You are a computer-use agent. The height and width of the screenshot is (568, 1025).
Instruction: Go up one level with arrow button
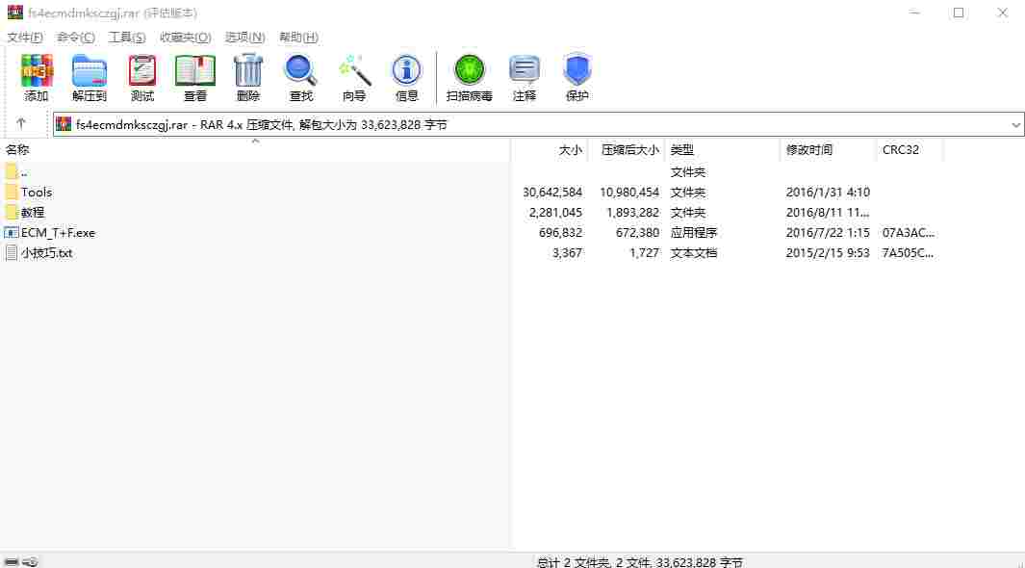pyautogui.click(x=21, y=123)
